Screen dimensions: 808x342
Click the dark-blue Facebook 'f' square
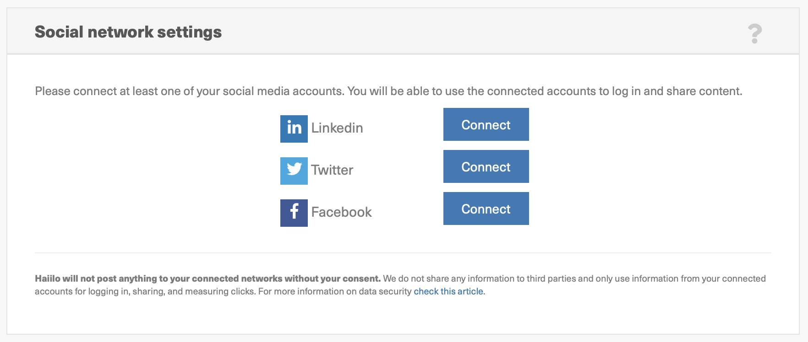pyautogui.click(x=293, y=213)
